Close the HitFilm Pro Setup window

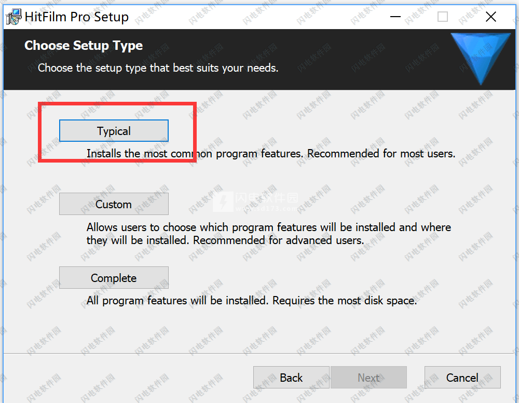(491, 17)
